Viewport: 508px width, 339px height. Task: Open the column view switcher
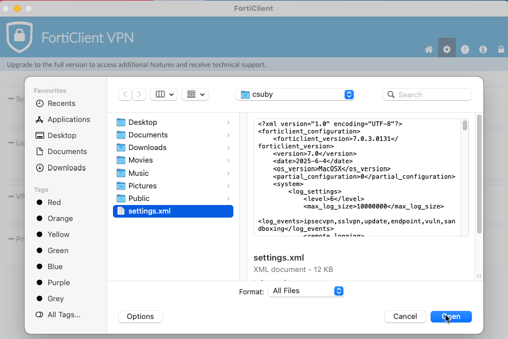tap(163, 94)
